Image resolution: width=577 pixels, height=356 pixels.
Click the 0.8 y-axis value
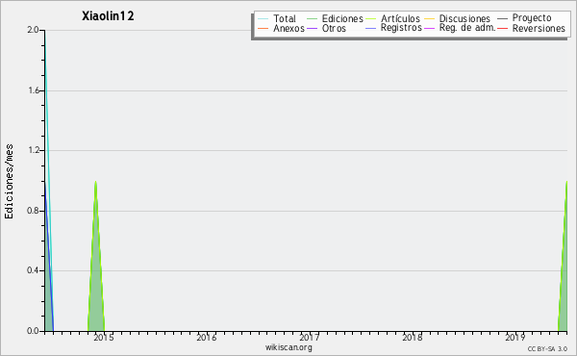tap(33, 211)
